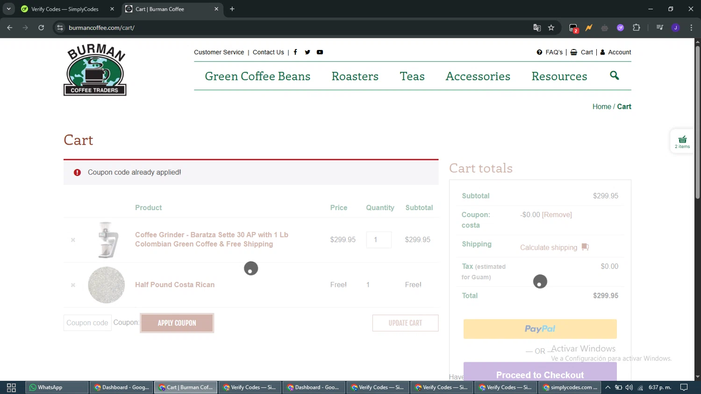The image size is (701, 394).
Task: Remove Half Pound Costa Rican item
Action: click(x=73, y=285)
